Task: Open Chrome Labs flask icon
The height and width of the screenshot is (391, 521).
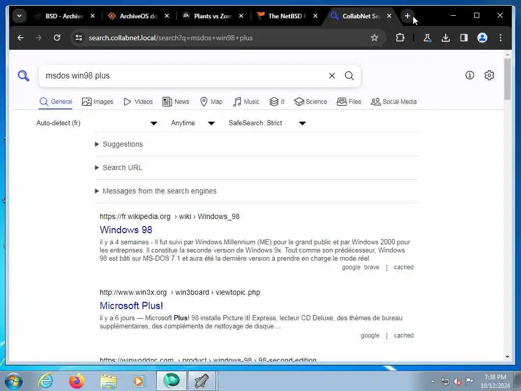Action: click(427, 38)
